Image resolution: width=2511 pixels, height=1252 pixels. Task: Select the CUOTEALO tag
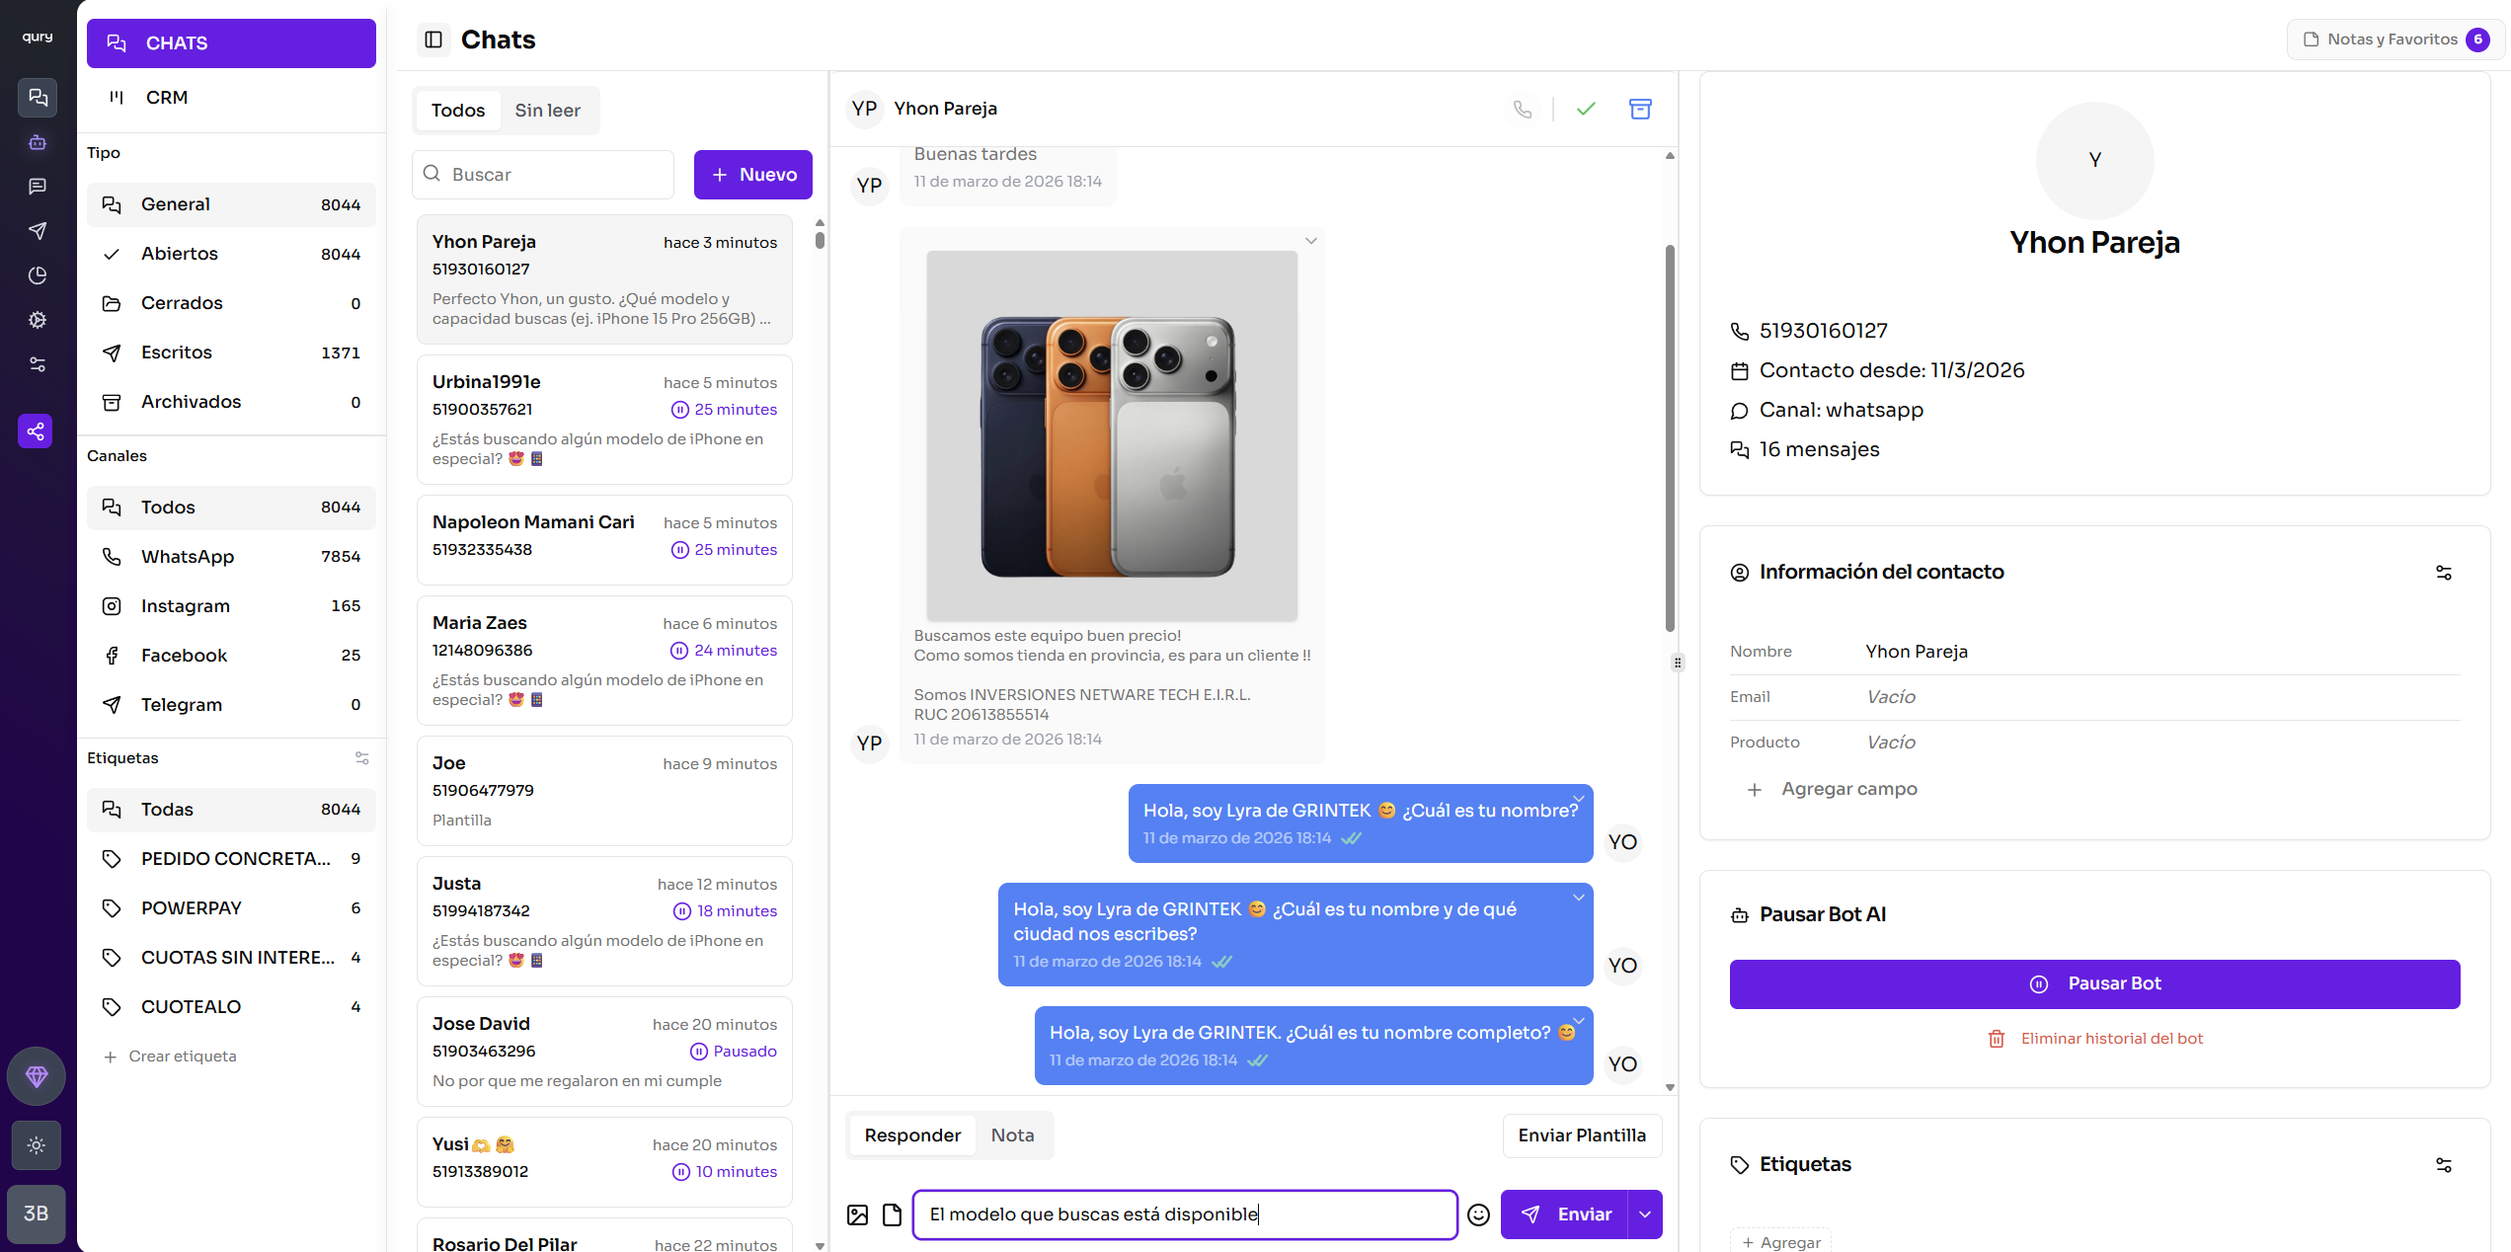coord(231,1007)
